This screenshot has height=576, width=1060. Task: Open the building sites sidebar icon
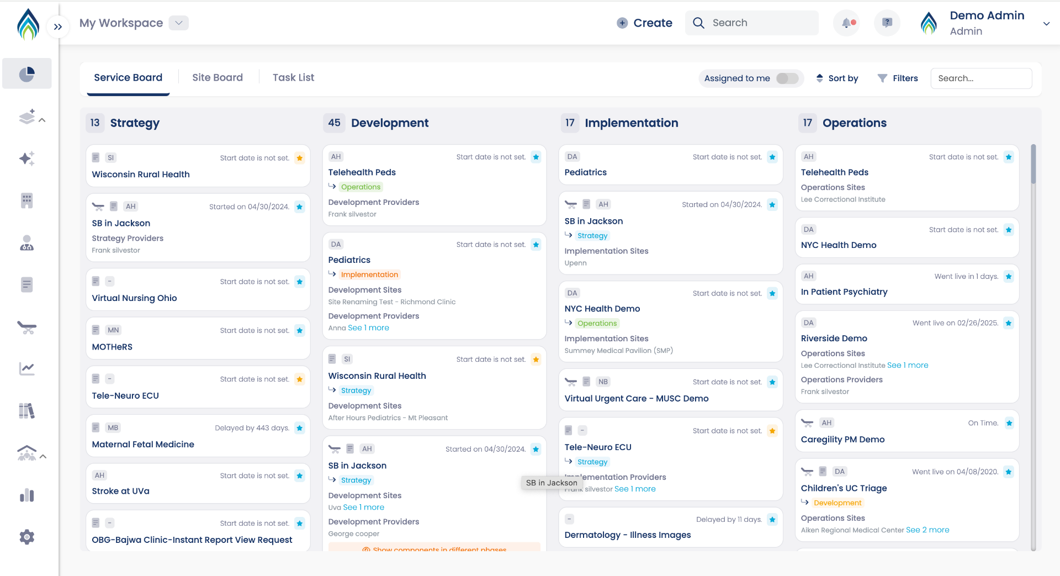[x=26, y=200]
